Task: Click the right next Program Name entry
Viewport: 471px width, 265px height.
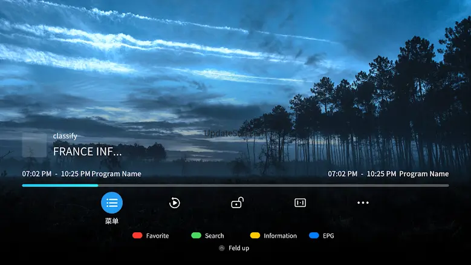Action: tap(424, 174)
